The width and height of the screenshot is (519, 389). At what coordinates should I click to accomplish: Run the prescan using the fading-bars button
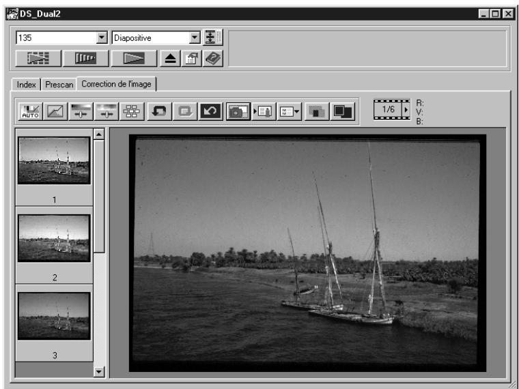click(x=86, y=58)
